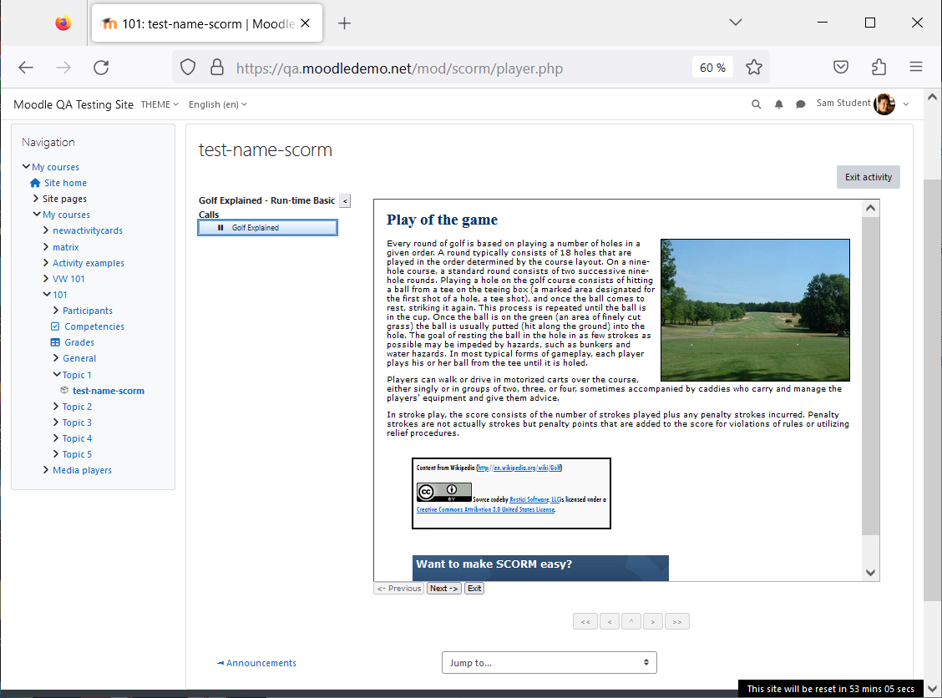The width and height of the screenshot is (942, 698).
Task: Open the Firefox hamburger menu
Action: 915,68
